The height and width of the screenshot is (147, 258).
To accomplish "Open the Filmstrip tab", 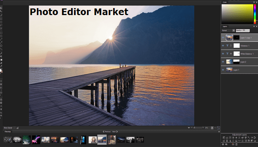I will pyautogui.click(x=7, y=131).
